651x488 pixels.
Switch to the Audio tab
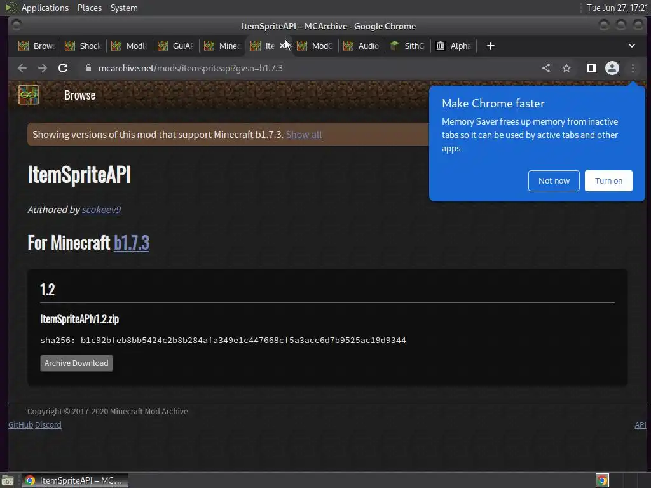(x=362, y=46)
